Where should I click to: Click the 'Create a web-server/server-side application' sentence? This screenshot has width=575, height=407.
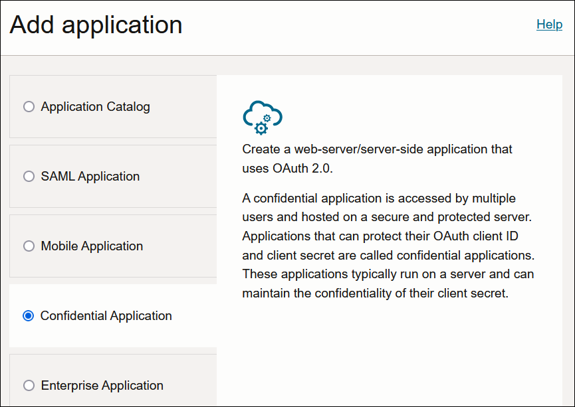pyautogui.click(x=377, y=159)
